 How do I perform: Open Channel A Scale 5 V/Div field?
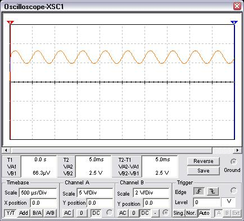pyautogui.click(x=95, y=193)
